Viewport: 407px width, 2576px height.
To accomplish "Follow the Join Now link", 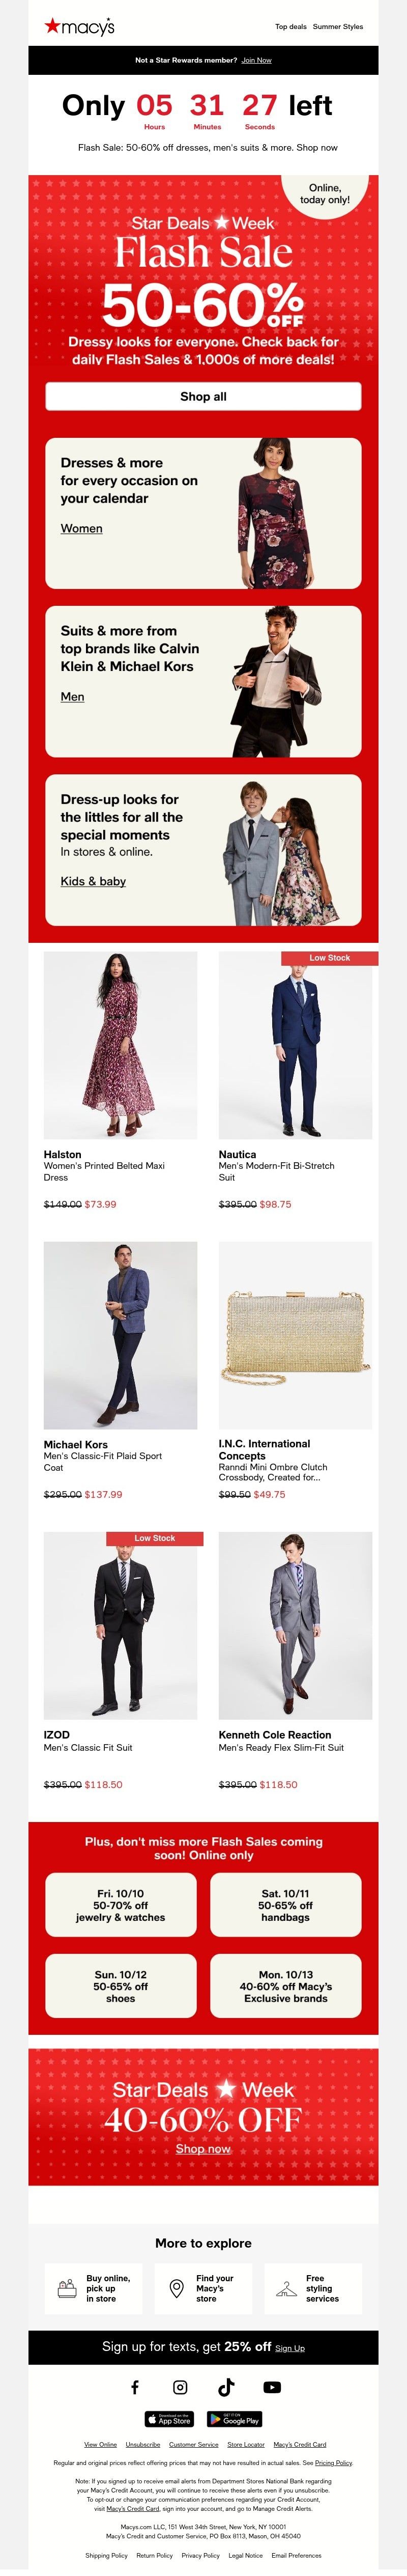I will (256, 60).
